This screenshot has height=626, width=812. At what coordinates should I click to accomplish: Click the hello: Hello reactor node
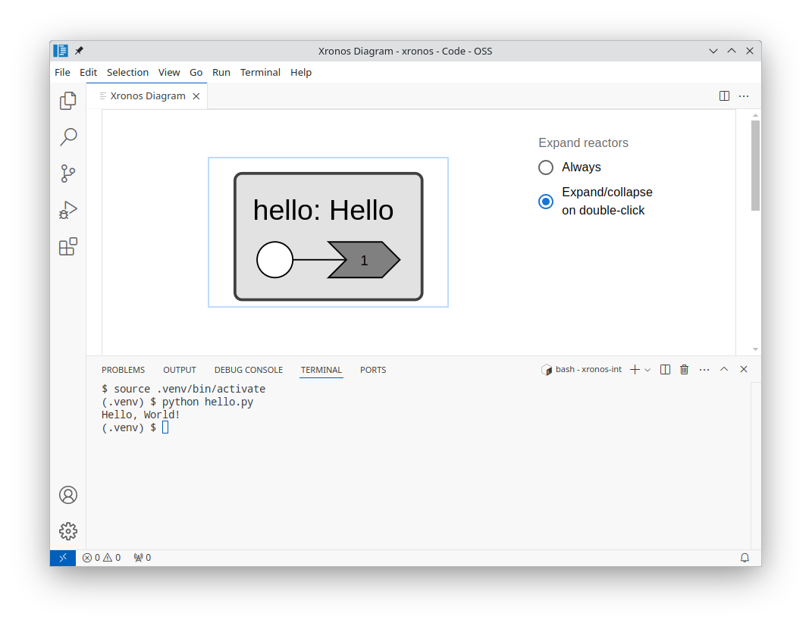pyautogui.click(x=328, y=236)
